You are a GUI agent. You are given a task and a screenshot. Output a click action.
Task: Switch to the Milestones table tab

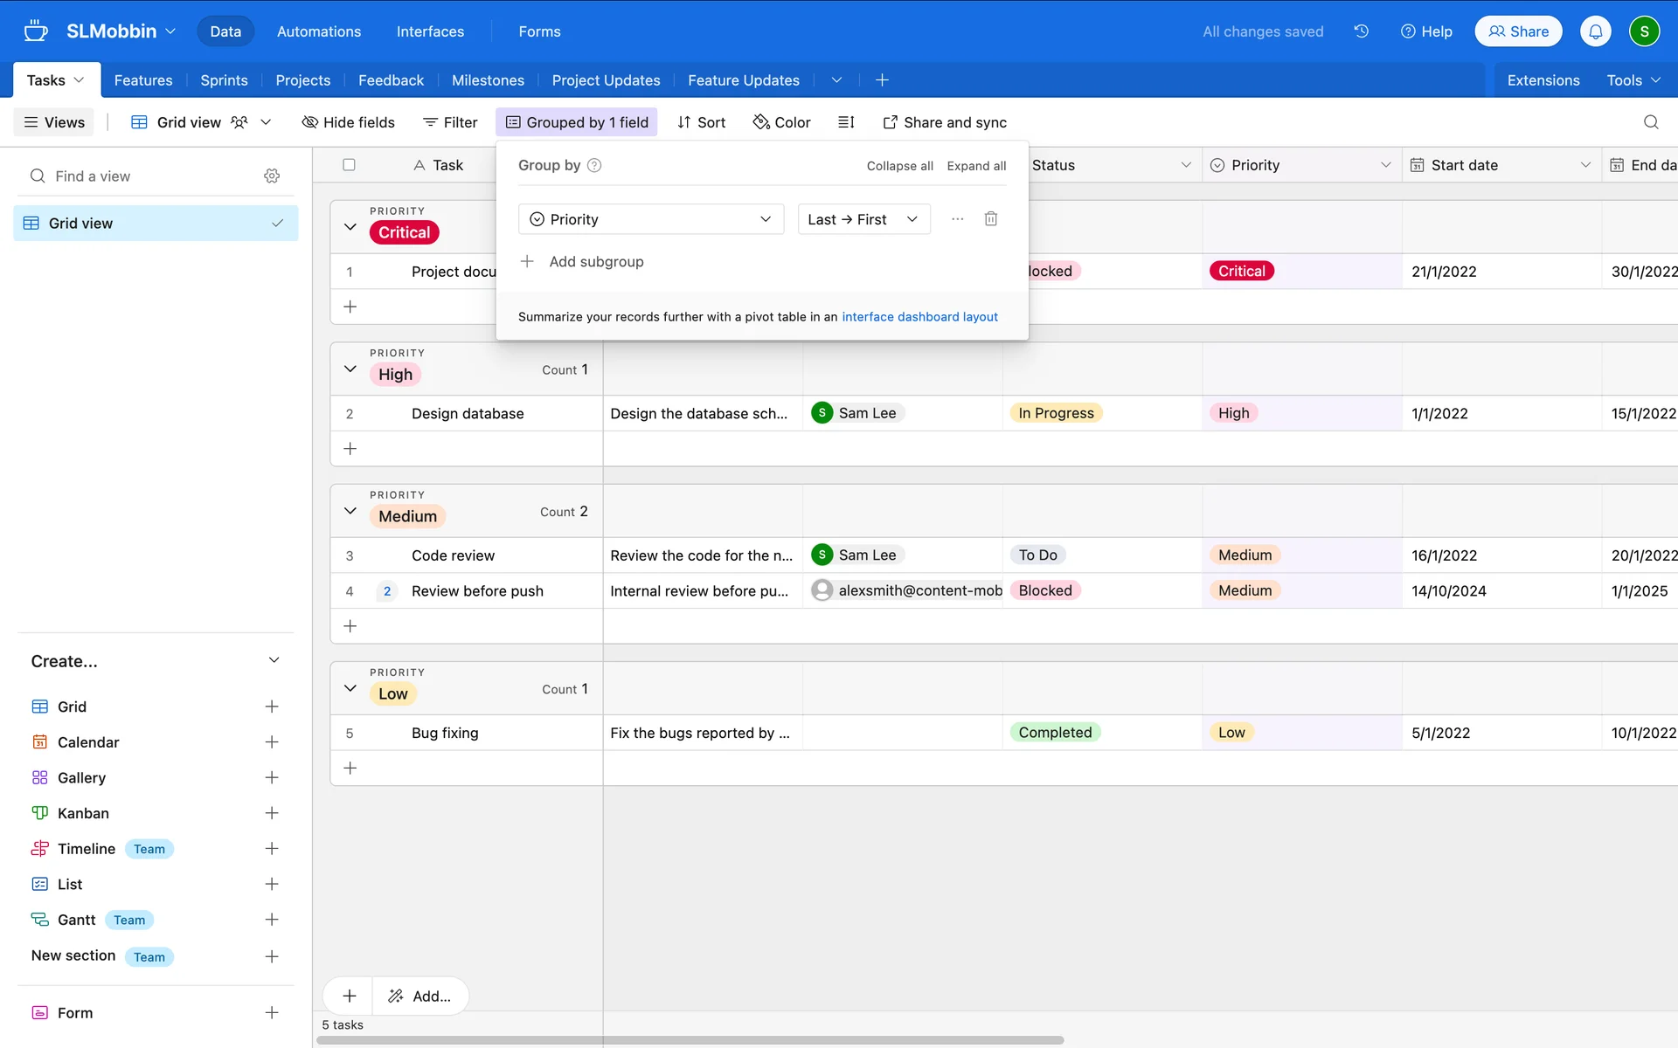point(488,80)
